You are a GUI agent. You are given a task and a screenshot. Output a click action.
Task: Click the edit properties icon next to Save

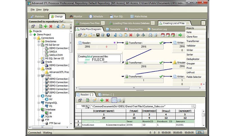coord(103,35)
